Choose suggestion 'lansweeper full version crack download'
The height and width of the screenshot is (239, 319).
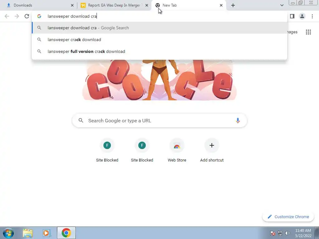[159, 51]
